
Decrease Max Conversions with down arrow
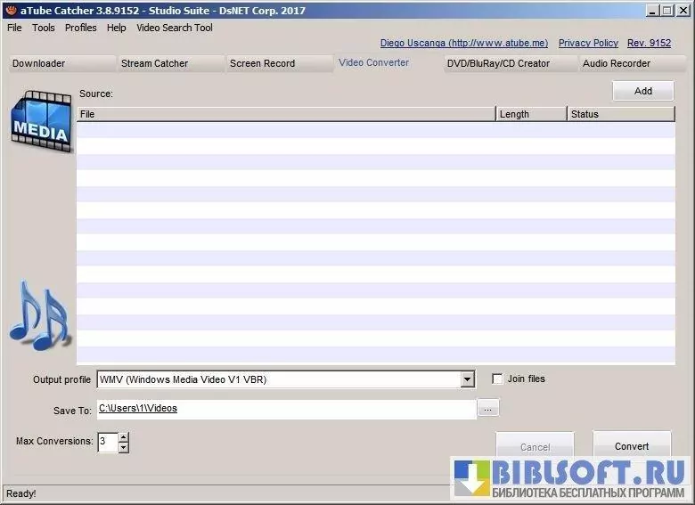point(123,447)
